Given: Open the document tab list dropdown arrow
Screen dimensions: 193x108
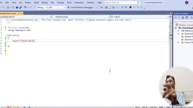Looking at the screenshot, I should 168,13.
